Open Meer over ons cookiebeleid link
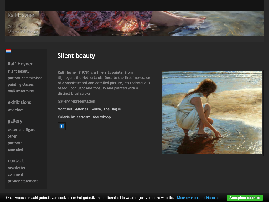Viewport: 269px width, 202px height. point(199,198)
